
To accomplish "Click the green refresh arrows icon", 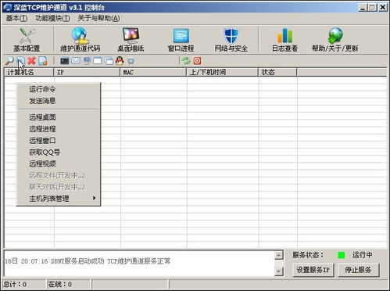I will coord(186,61).
